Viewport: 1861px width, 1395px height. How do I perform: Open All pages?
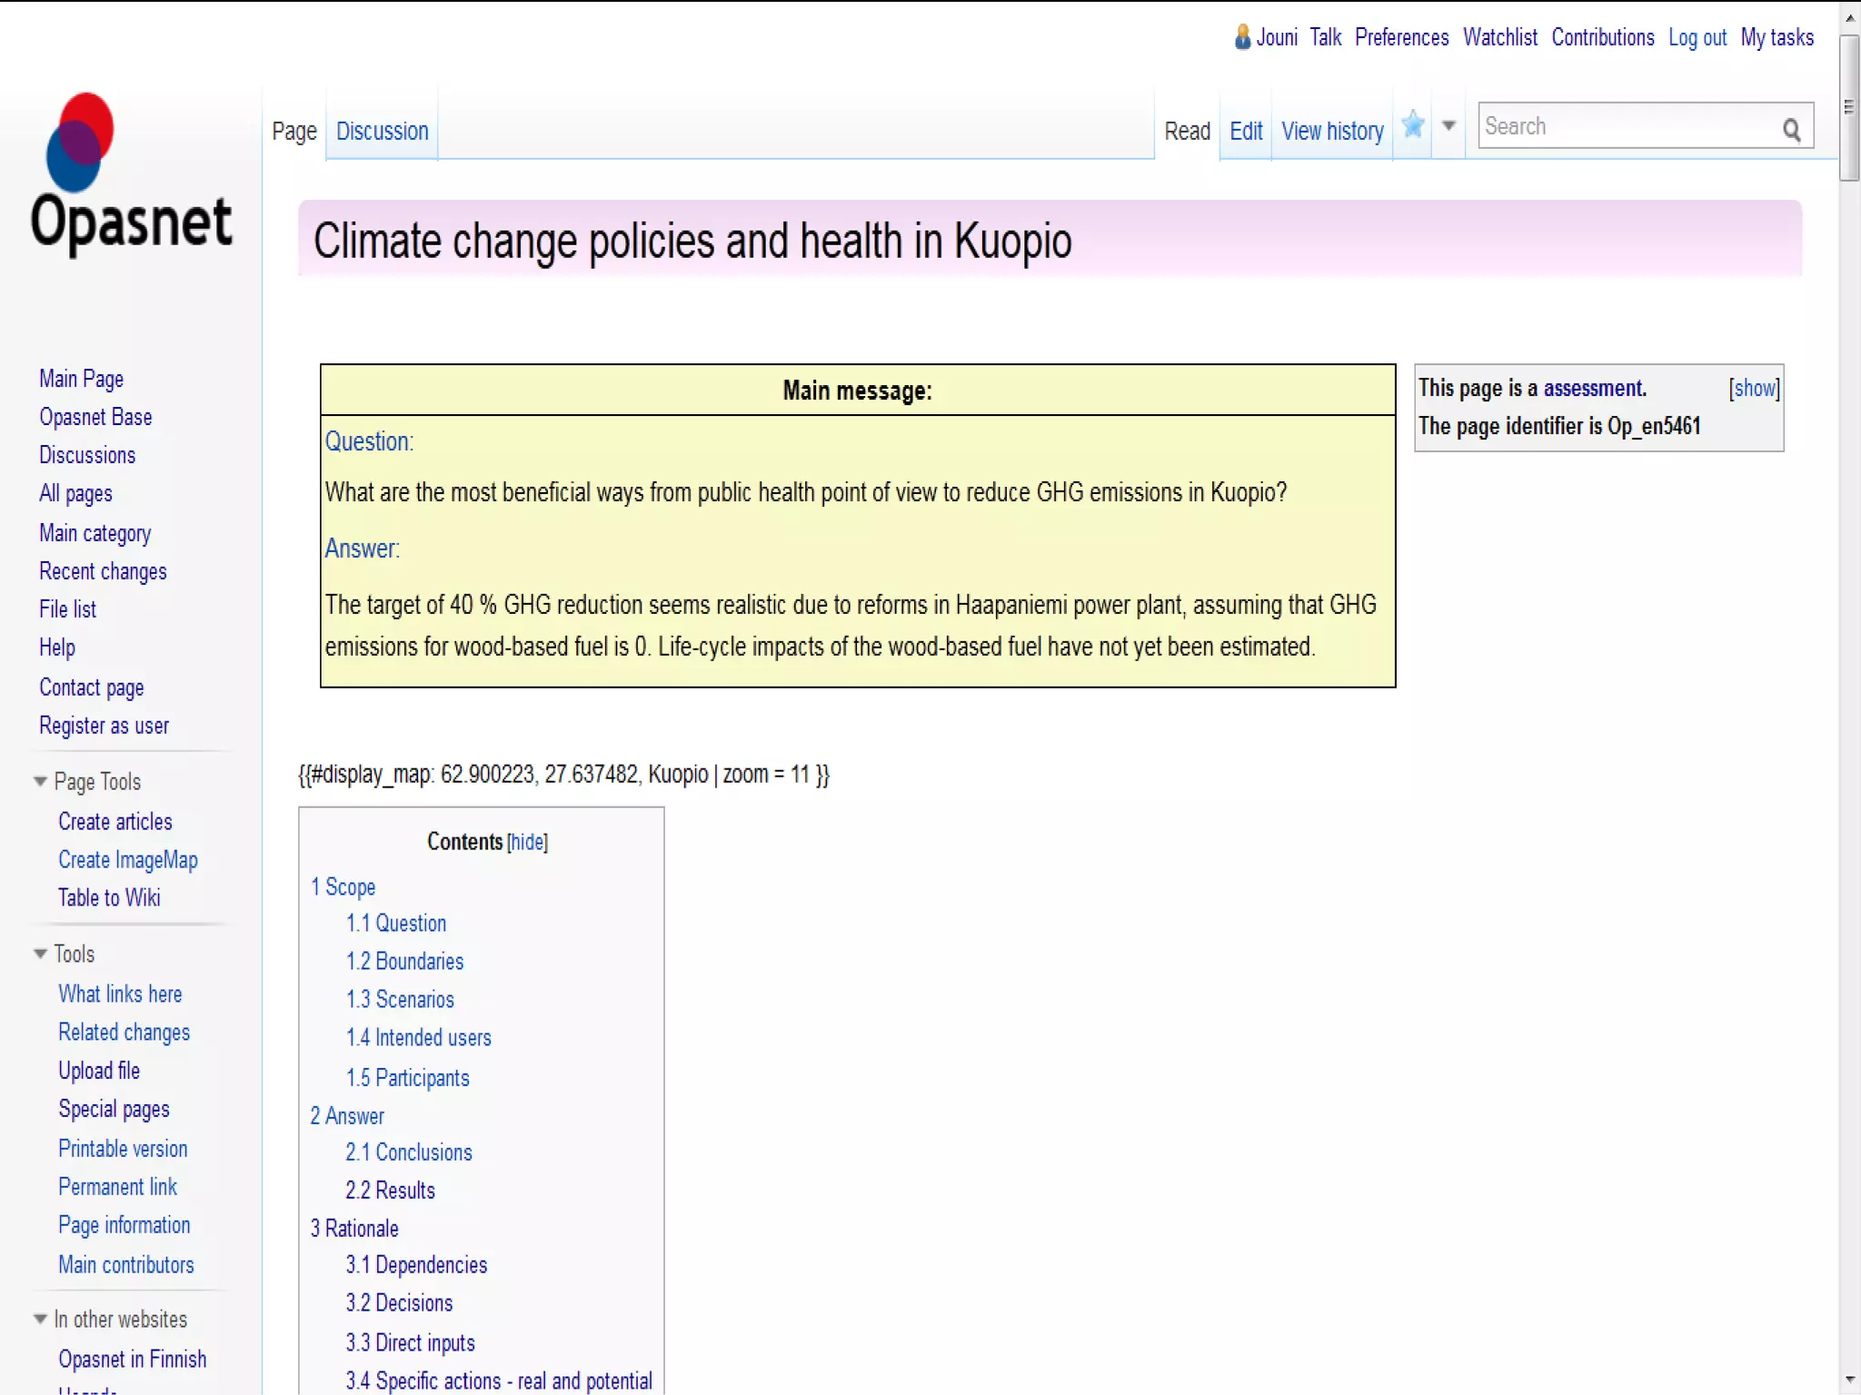(x=75, y=493)
